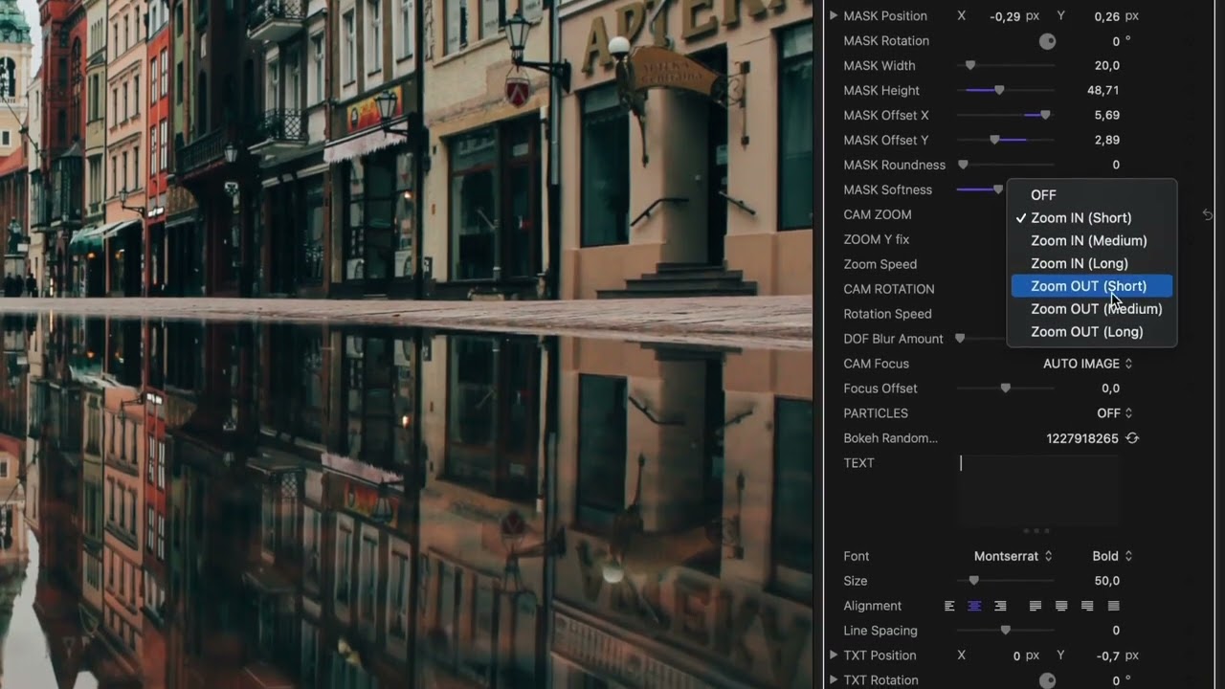Click the MASK Roundness value 0
This screenshot has width=1225, height=689.
pyautogui.click(x=1116, y=166)
